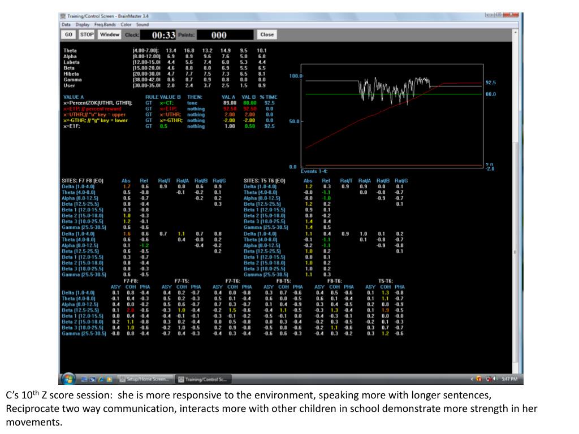Click the green -1.2 Rel value for Alpha
579x434 pixels.
click(144, 245)
